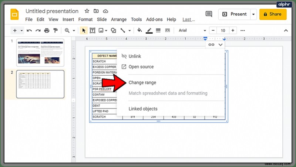Redo the last action

[x=38, y=30]
